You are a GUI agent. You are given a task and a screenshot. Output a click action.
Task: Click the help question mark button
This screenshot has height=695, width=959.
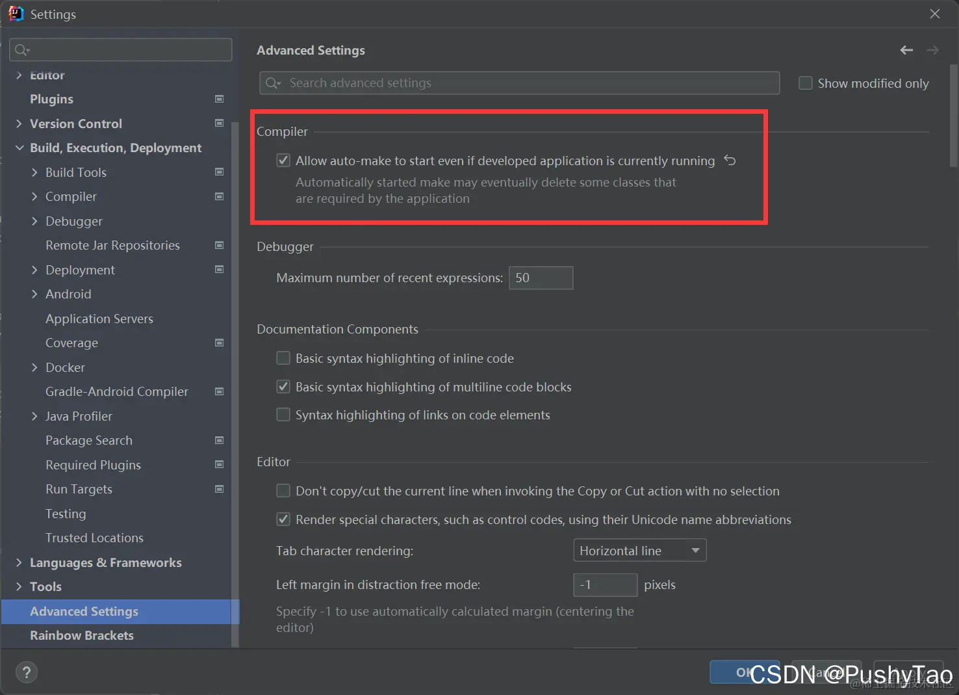[x=27, y=672]
